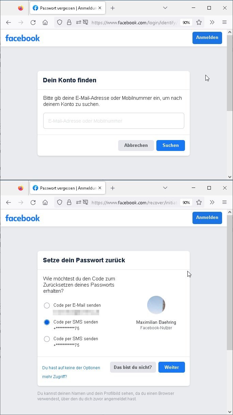Image resolution: width=233 pixels, height=415 pixels.
Task: Go back in the lower browser window
Action: click(9, 203)
